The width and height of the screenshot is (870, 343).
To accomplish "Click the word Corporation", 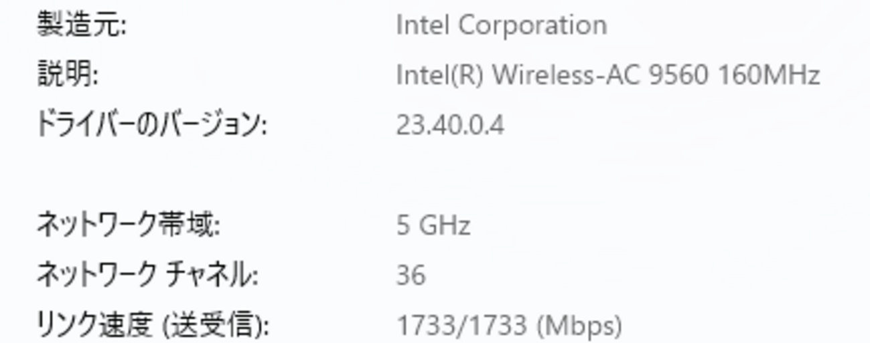I will click(x=532, y=25).
